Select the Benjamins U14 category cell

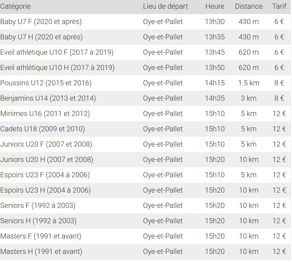[48, 98]
